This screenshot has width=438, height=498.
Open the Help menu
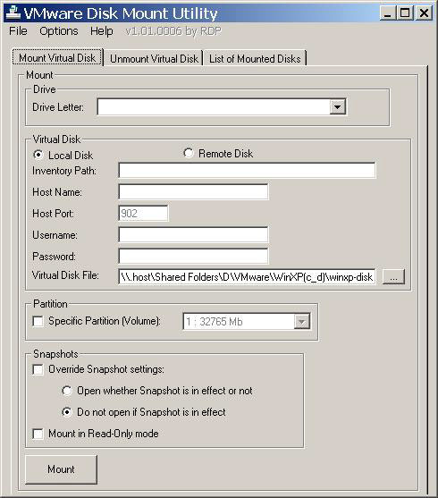[x=102, y=31]
